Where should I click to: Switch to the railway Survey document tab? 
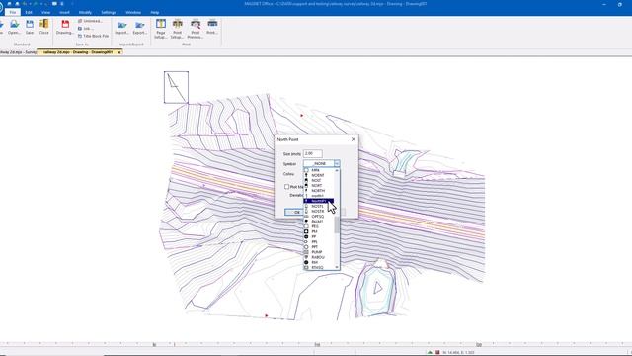(x=18, y=52)
